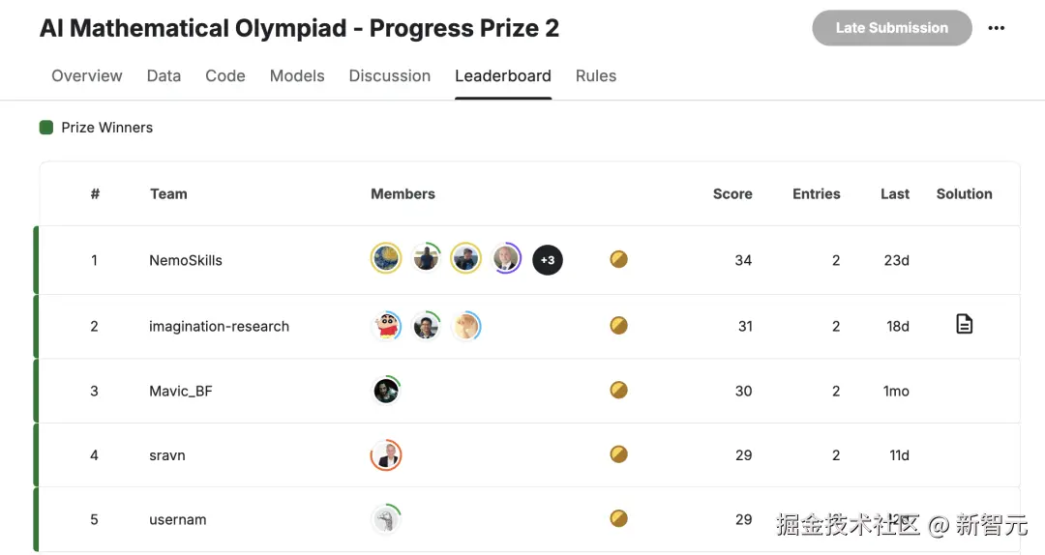
Task: Click imagination-research gold medal icon
Action: point(618,326)
